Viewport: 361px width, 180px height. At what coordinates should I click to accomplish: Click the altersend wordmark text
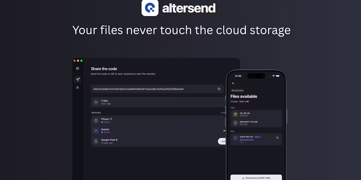(189, 8)
